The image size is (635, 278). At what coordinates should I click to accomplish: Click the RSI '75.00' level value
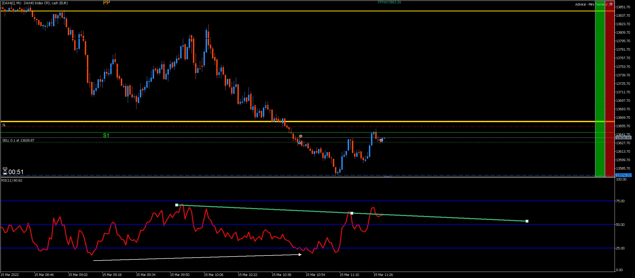point(620,201)
